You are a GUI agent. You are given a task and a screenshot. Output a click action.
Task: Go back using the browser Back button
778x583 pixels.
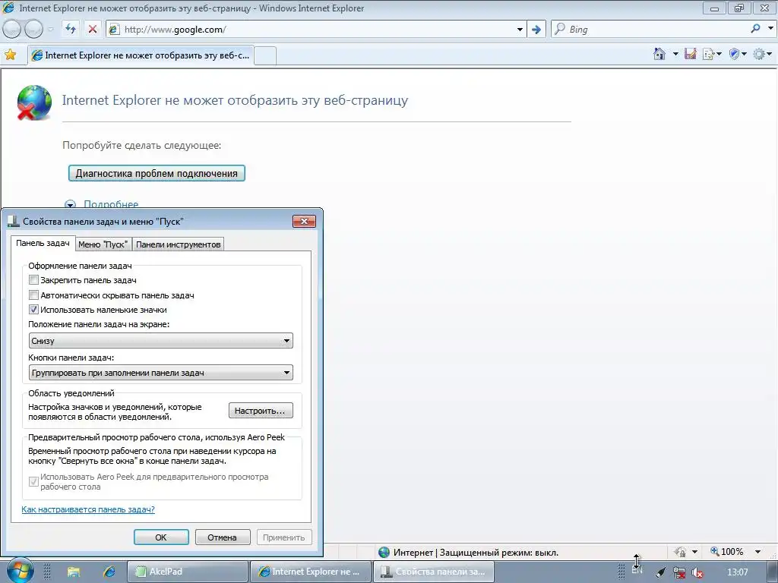click(12, 30)
